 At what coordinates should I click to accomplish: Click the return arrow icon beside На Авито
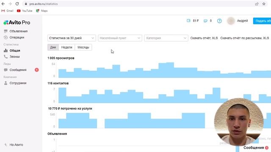6,145
